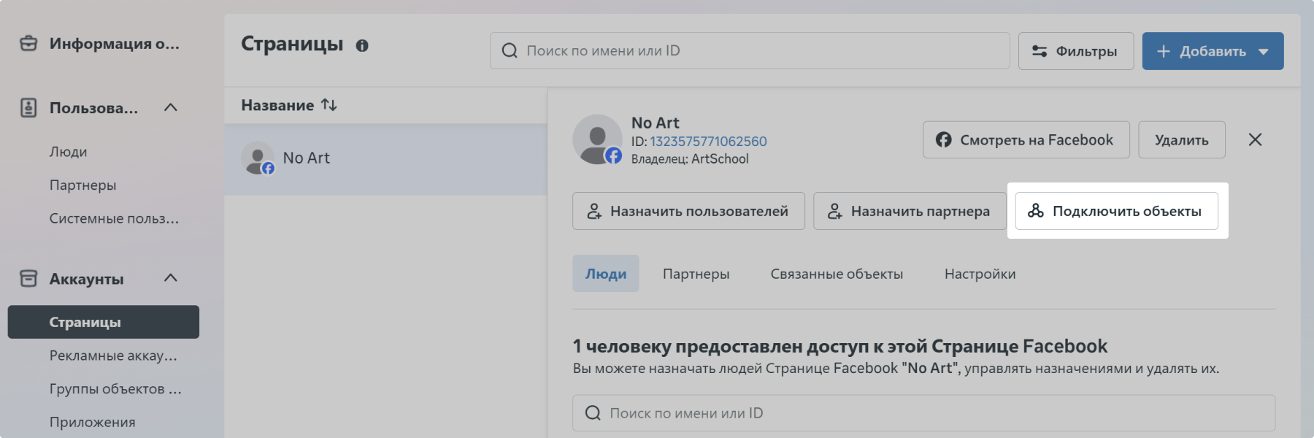Collapse the Аккаунты section chevron
This screenshot has height=438, width=1314.
(171, 277)
